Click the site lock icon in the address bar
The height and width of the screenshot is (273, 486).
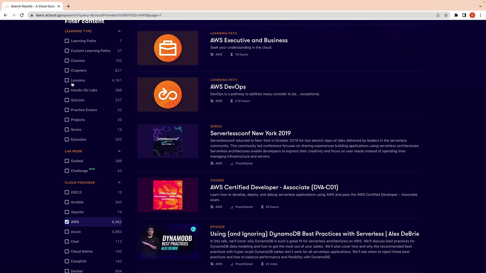pos(32,15)
